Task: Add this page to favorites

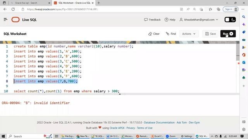Action: coord(201,9)
